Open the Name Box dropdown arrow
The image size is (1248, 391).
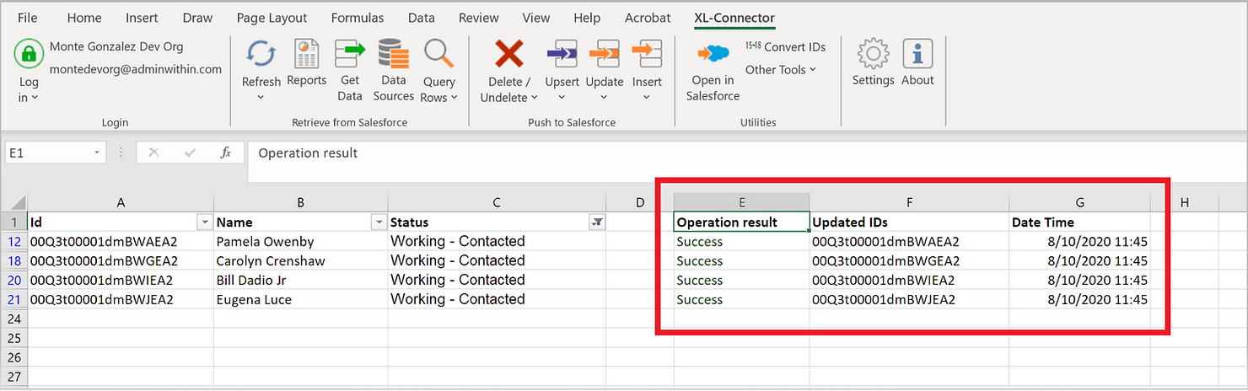[98, 153]
